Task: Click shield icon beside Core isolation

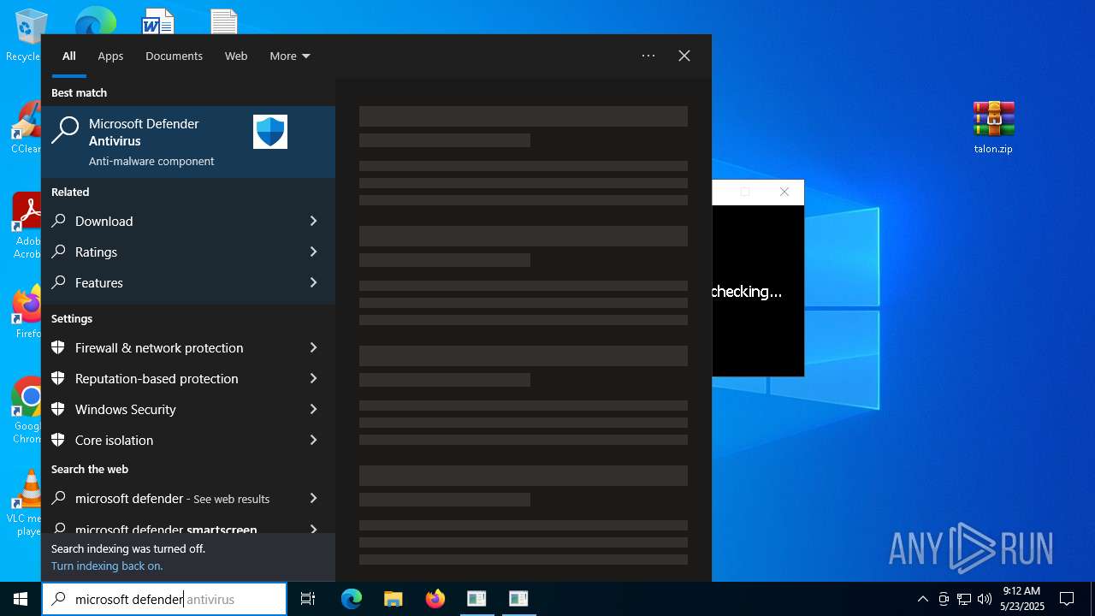Action: pos(58,440)
